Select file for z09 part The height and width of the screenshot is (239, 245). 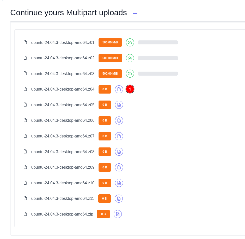tap(119, 167)
